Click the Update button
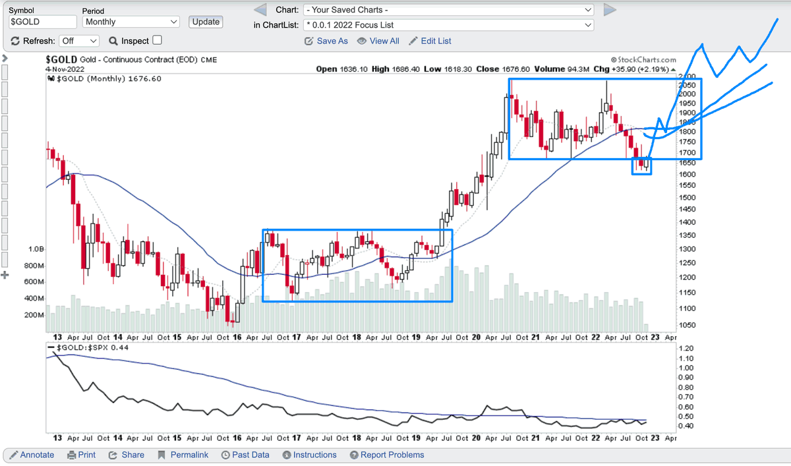791x466 pixels. point(206,22)
